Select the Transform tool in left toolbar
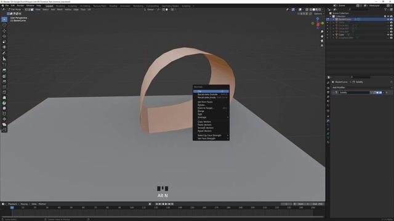394x221 pixels. [4, 47]
